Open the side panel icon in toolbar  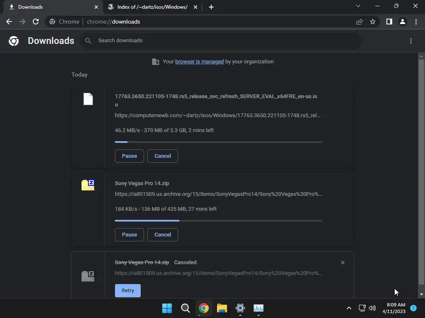pyautogui.click(x=389, y=22)
